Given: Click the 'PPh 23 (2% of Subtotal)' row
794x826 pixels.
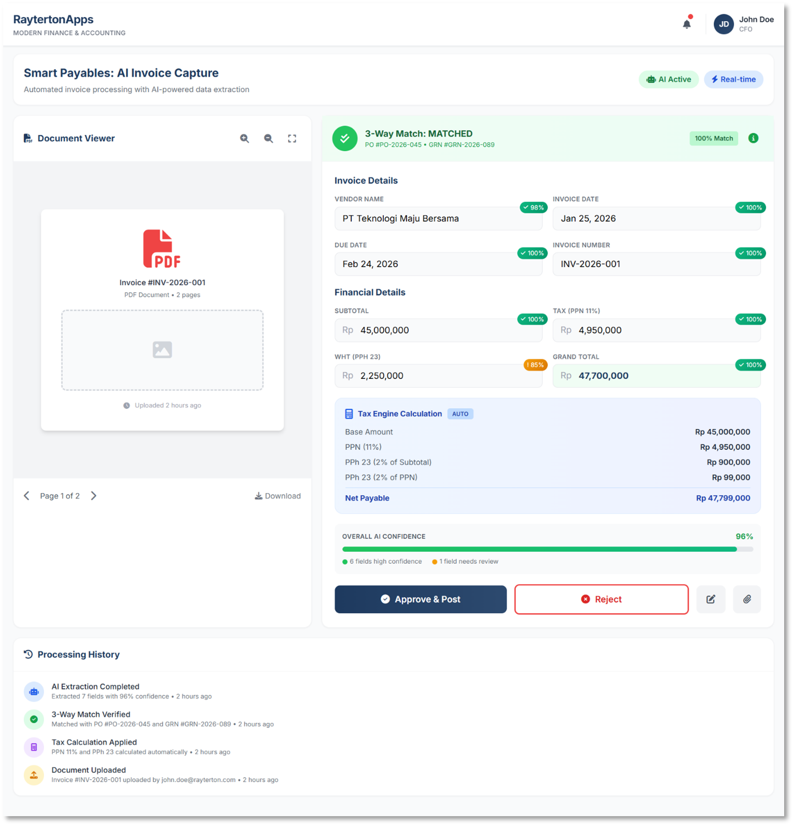Looking at the screenshot, I should pyautogui.click(x=547, y=462).
